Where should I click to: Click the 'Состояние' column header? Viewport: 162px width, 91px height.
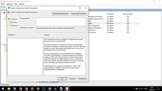(x=110, y=14)
